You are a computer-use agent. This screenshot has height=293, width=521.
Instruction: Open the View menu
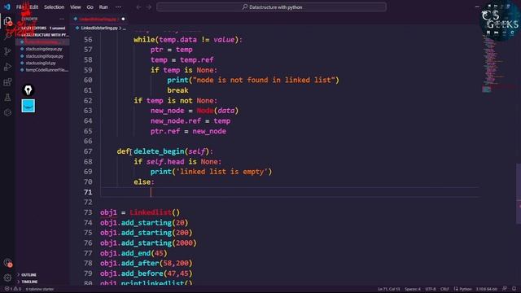(x=76, y=7)
